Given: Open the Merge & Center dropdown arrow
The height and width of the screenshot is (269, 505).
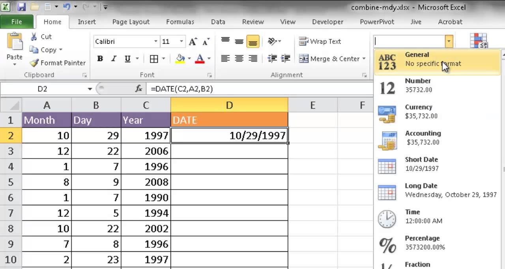Looking at the screenshot, I should (x=364, y=59).
